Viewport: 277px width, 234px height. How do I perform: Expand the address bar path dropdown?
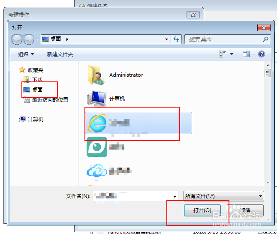[166, 39]
